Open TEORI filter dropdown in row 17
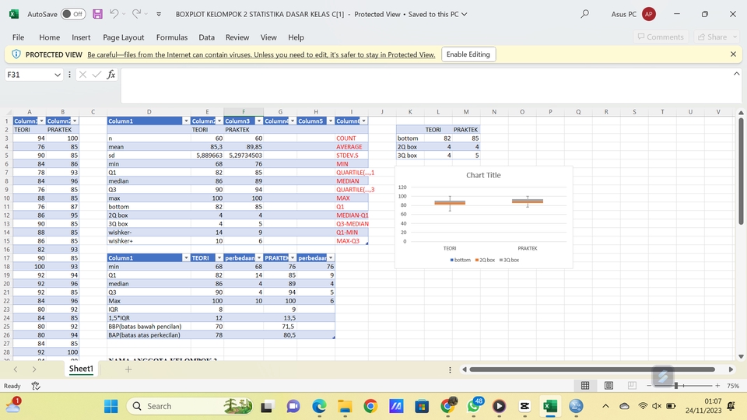This screenshot has width=747, height=420. pyautogui.click(x=219, y=258)
